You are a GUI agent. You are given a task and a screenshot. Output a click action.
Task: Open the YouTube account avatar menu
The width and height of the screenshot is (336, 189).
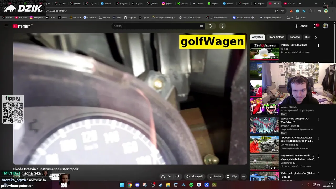[325, 26]
